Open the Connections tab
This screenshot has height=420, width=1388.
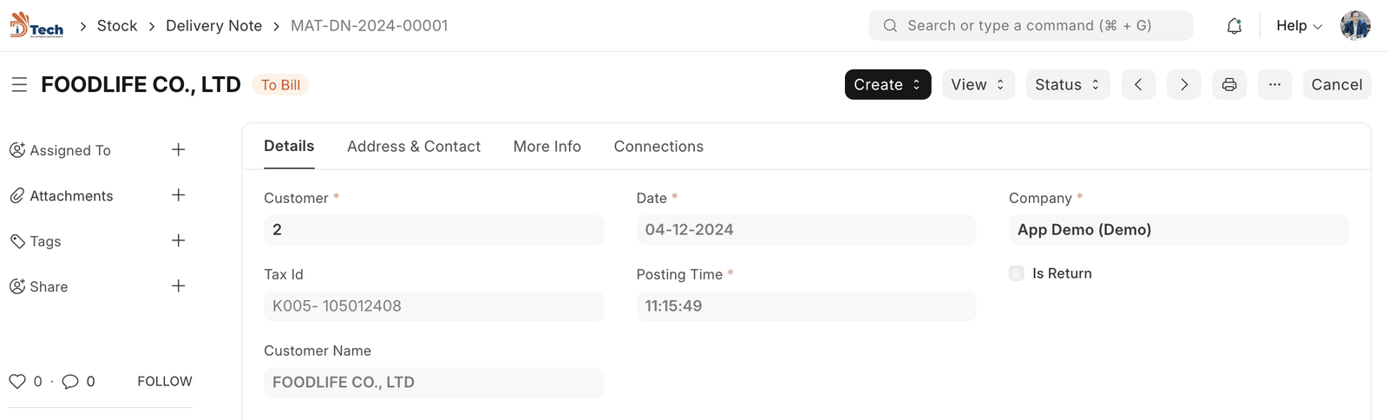coord(658,147)
